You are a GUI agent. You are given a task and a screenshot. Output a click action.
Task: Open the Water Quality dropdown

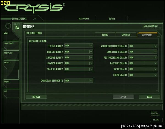coord(143,69)
